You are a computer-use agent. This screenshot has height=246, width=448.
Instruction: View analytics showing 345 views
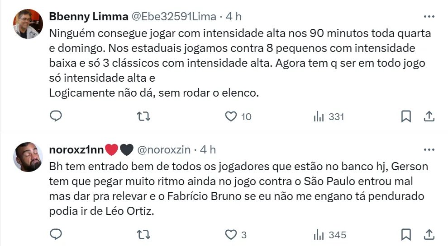click(x=319, y=235)
